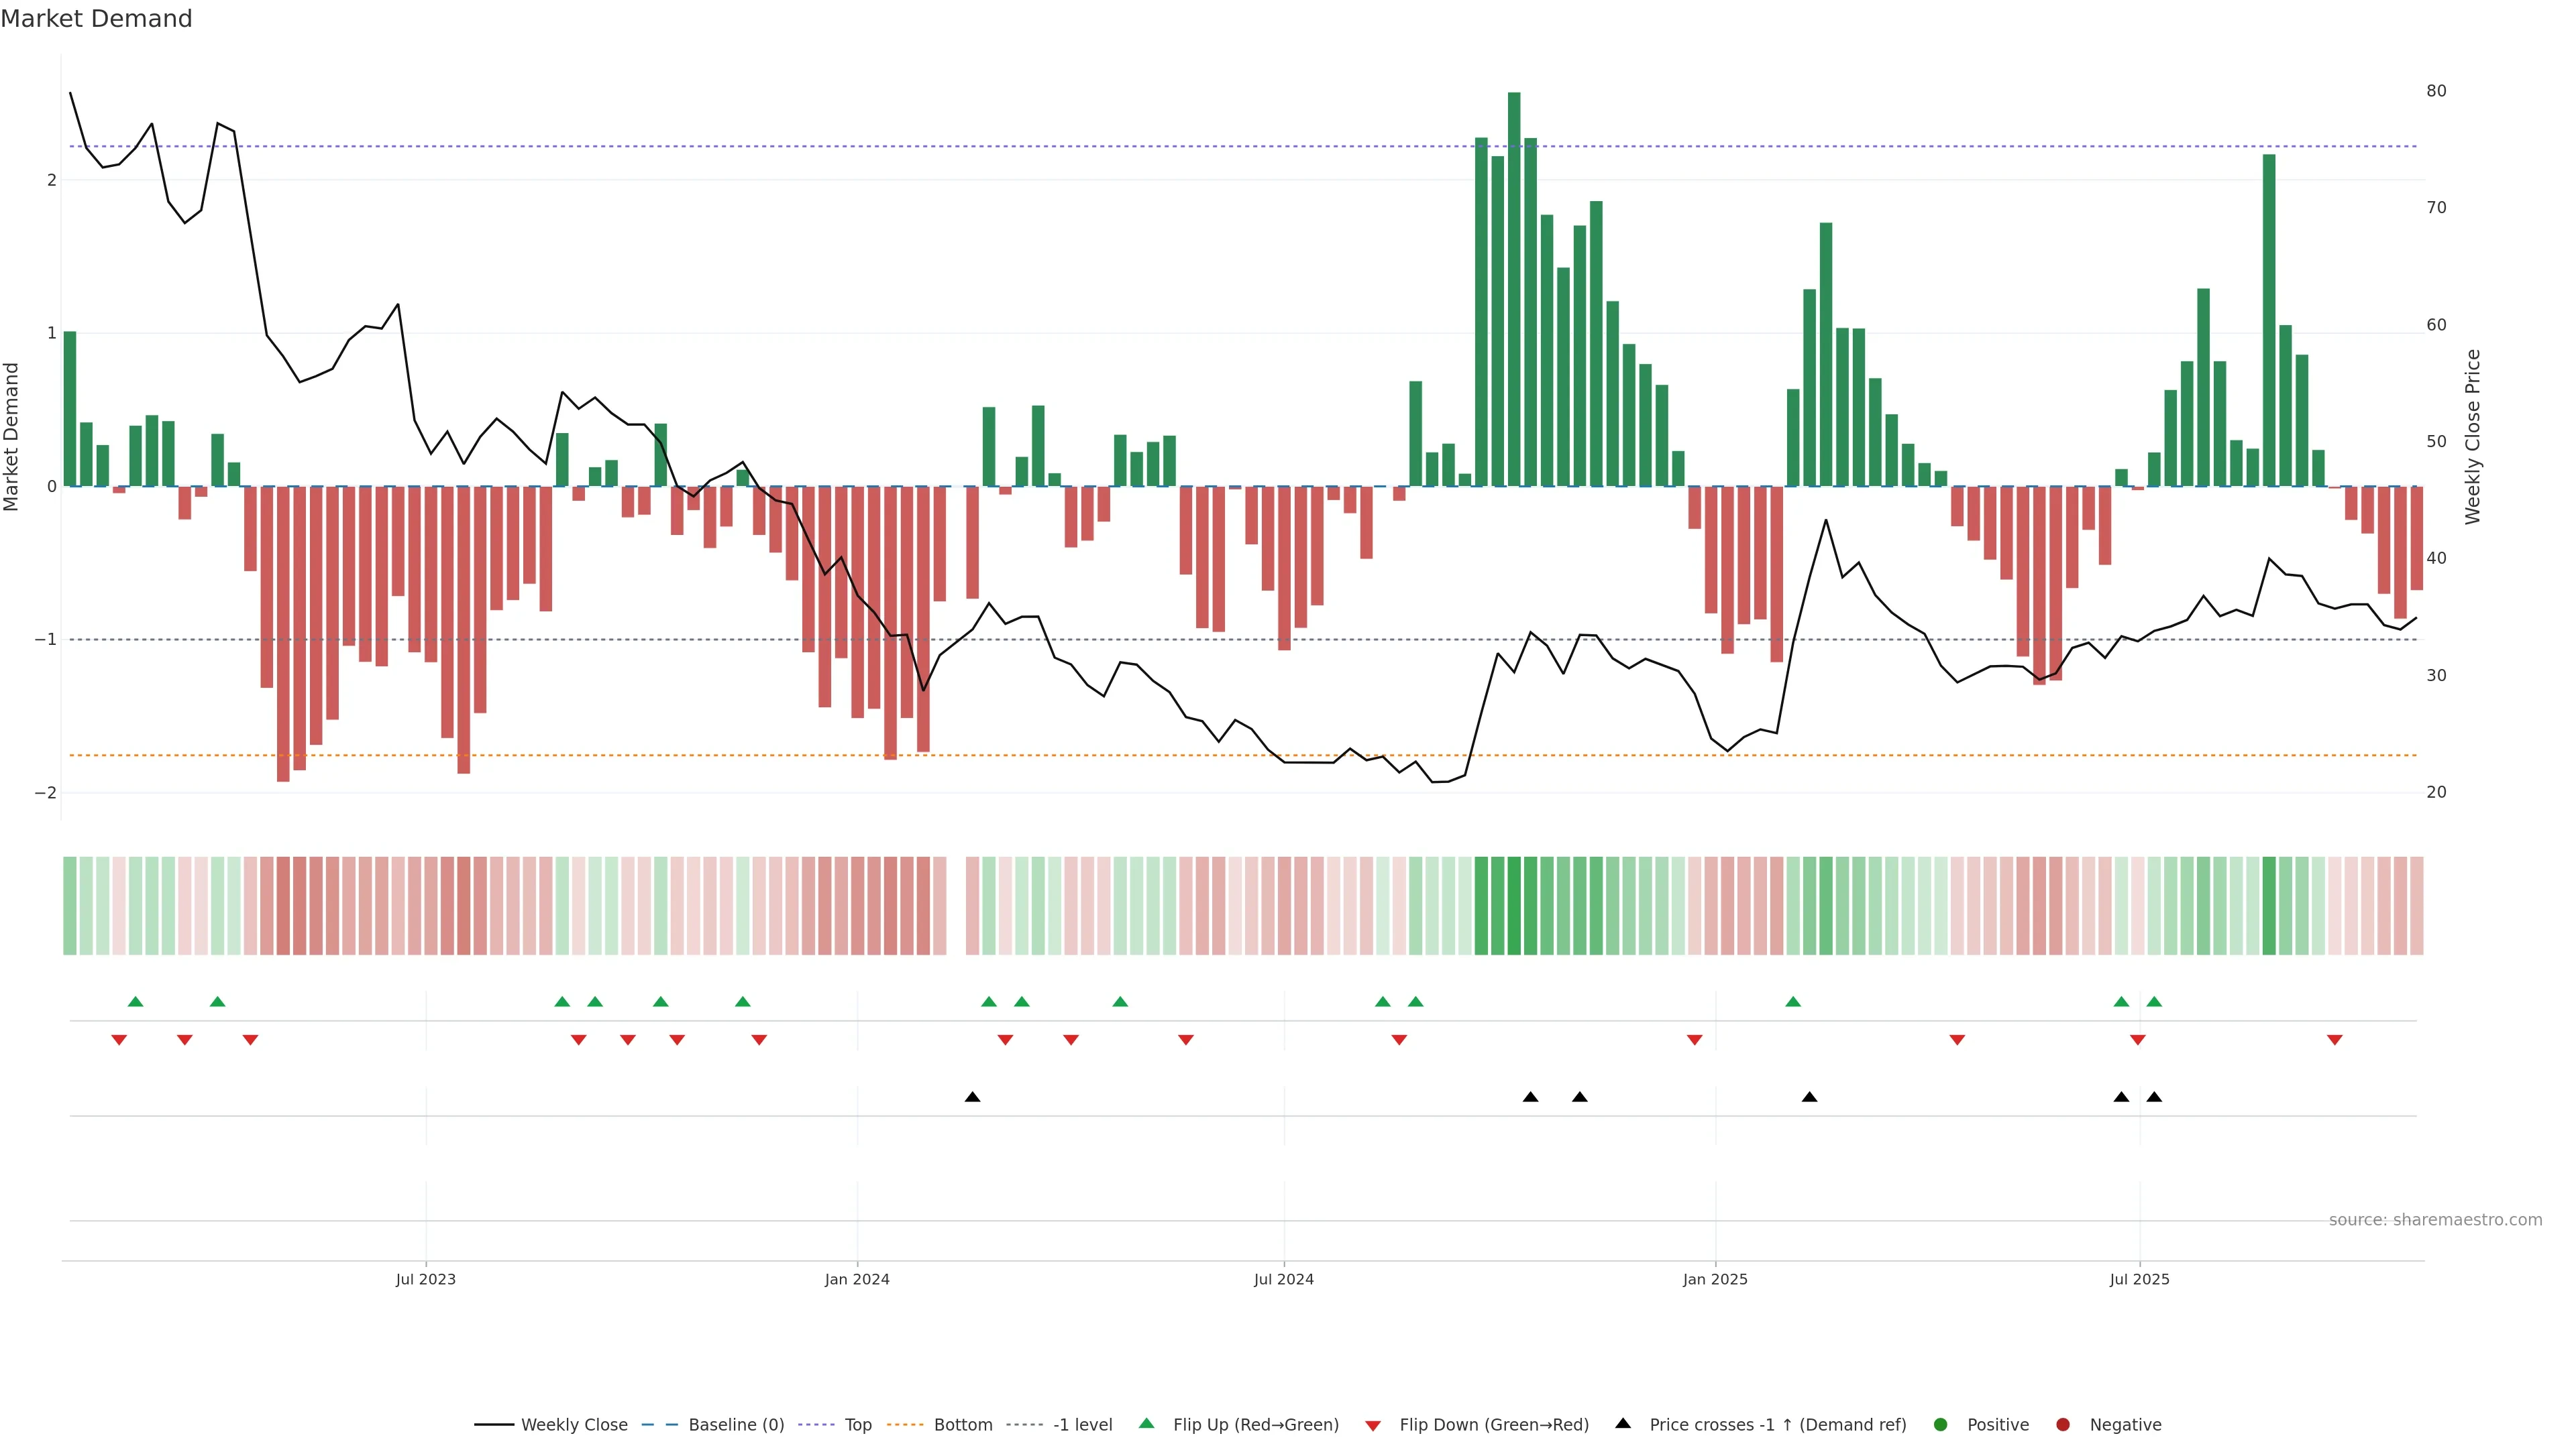
Task: Click the first green Flip Up marker on the timeline
Action: click(x=136, y=1002)
